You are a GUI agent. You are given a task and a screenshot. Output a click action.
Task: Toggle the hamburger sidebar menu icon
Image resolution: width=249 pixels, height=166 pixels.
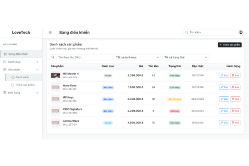(x=50, y=32)
